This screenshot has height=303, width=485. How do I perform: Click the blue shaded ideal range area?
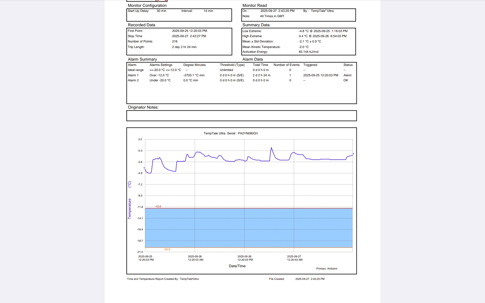[249, 228]
